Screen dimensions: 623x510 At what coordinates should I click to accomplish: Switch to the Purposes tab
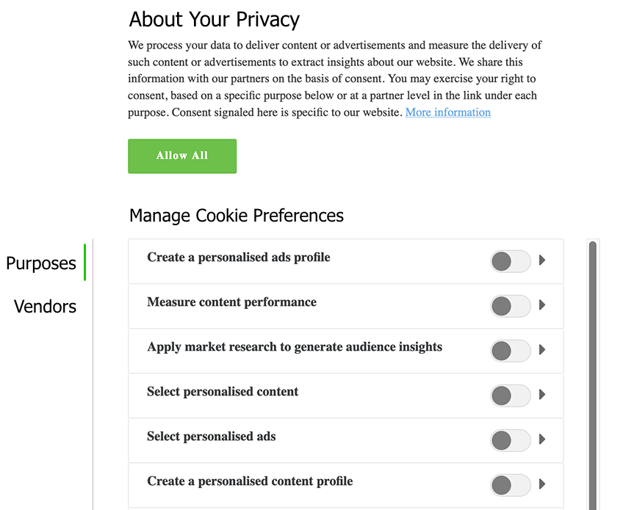(41, 263)
